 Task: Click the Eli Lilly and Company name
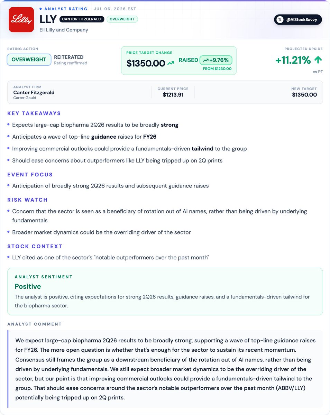pos(64,30)
